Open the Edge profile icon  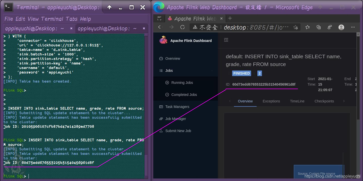coord(341,27)
